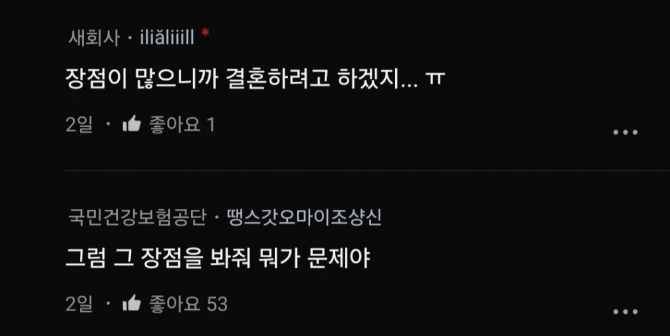Open the 땡스갓오마이조상신 user profile
670x336 pixels.
click(304, 217)
